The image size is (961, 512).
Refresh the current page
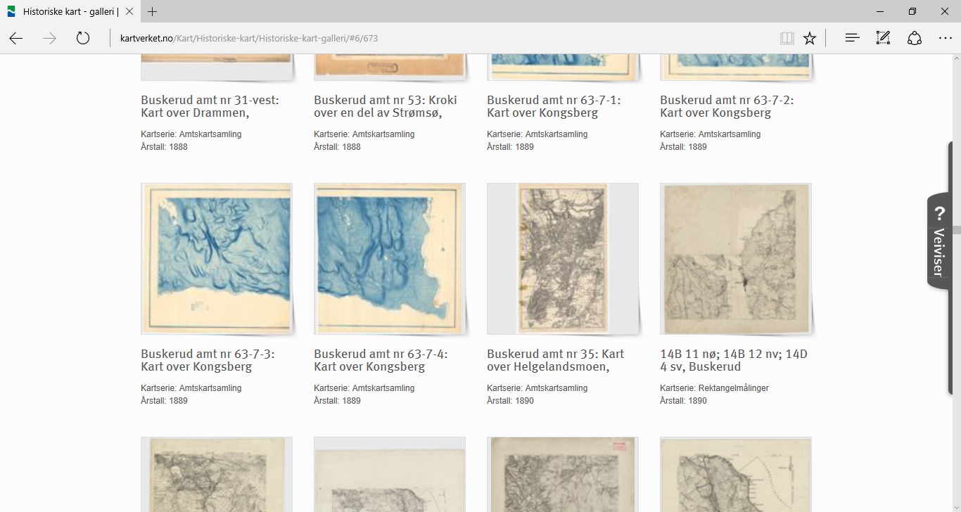coord(83,38)
